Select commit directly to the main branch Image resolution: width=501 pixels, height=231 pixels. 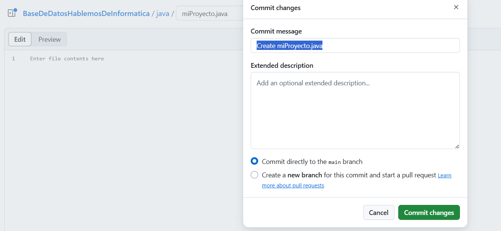[254, 161]
